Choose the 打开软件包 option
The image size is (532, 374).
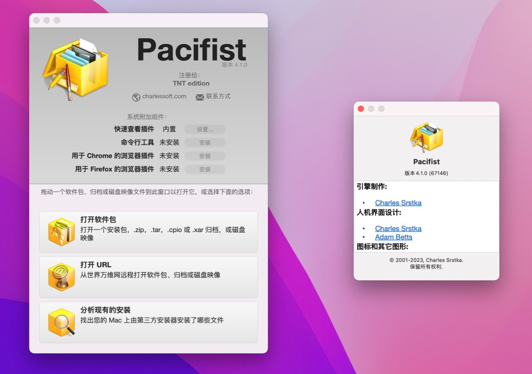coord(149,232)
